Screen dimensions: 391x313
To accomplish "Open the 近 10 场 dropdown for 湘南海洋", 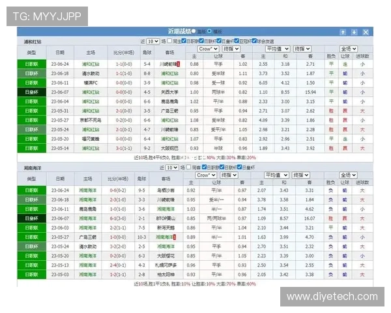I will pos(172,168).
